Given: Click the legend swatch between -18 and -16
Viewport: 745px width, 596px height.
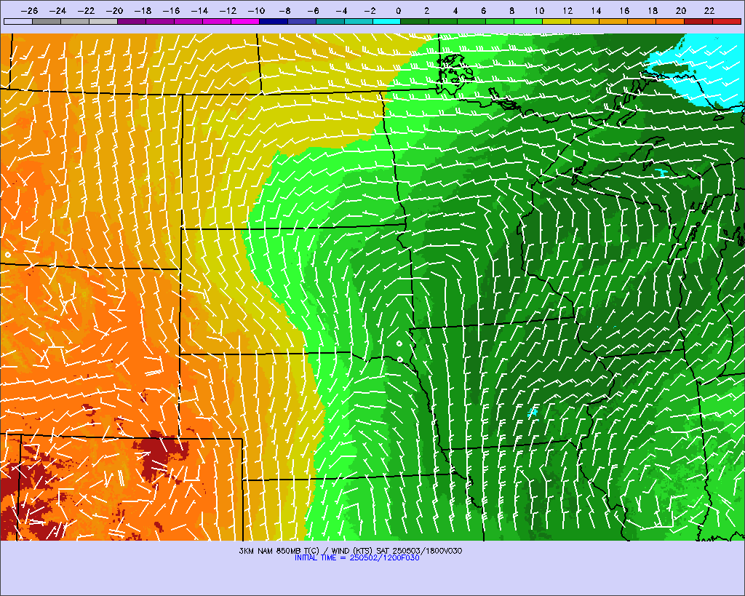Looking at the screenshot, I should (160, 21).
